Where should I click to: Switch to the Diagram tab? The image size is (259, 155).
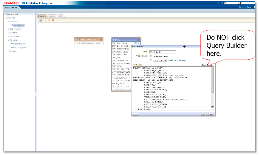click(x=42, y=16)
